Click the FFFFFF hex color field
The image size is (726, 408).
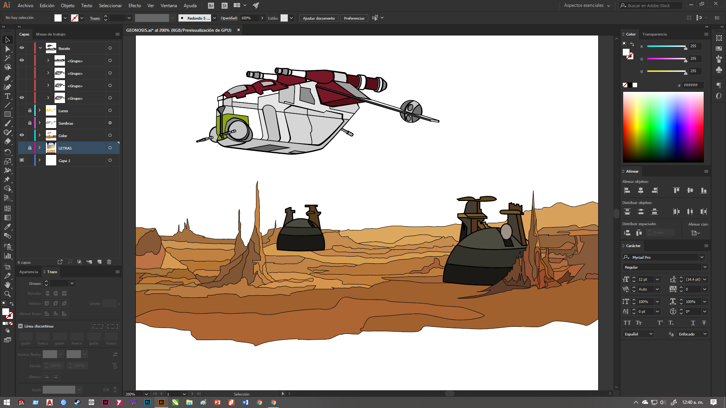point(693,85)
